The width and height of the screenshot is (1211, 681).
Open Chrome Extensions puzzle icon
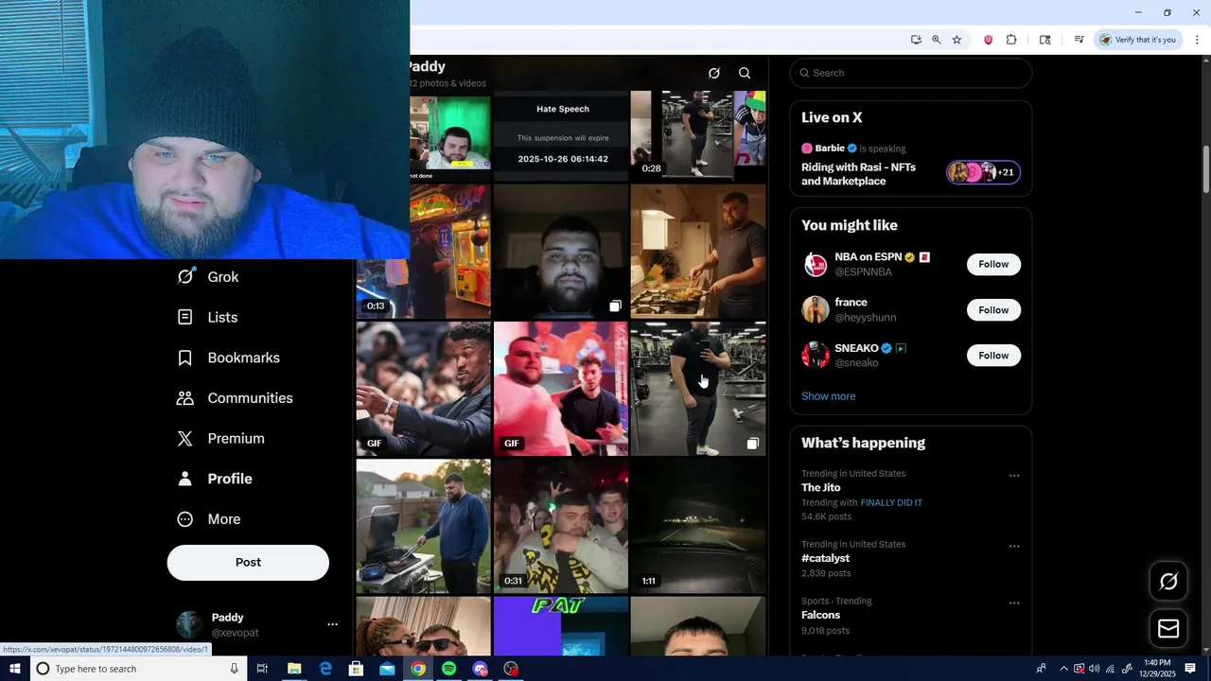click(1011, 40)
